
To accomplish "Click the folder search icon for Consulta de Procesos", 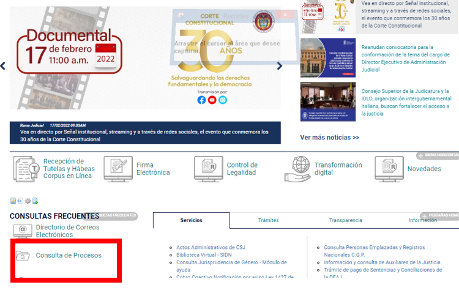I will [x=23, y=256].
